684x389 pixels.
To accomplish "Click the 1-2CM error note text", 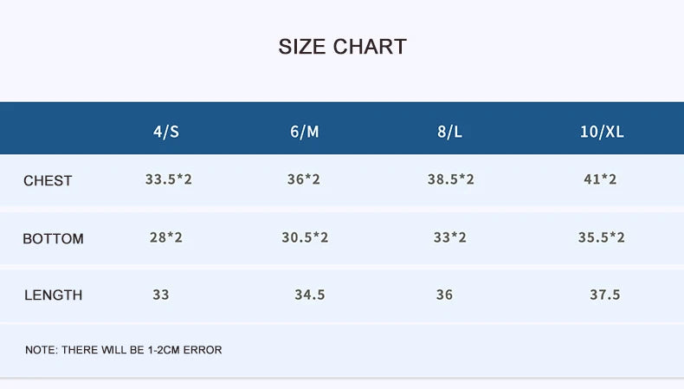I will [x=124, y=350].
